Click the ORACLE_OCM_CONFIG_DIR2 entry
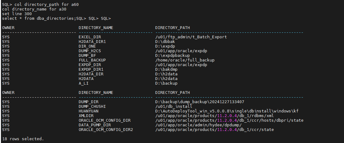The image size is (344, 143). pyautogui.click(x=106, y=130)
